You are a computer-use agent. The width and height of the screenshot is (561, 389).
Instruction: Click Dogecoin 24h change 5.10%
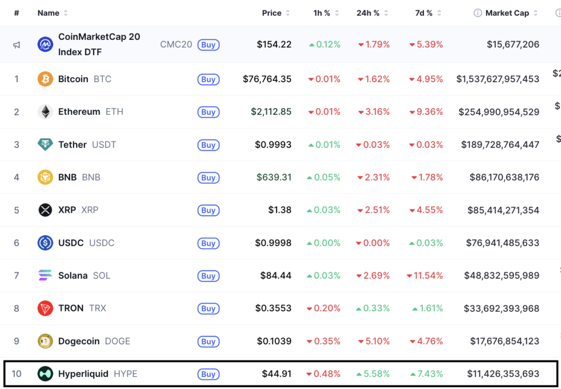point(374,341)
